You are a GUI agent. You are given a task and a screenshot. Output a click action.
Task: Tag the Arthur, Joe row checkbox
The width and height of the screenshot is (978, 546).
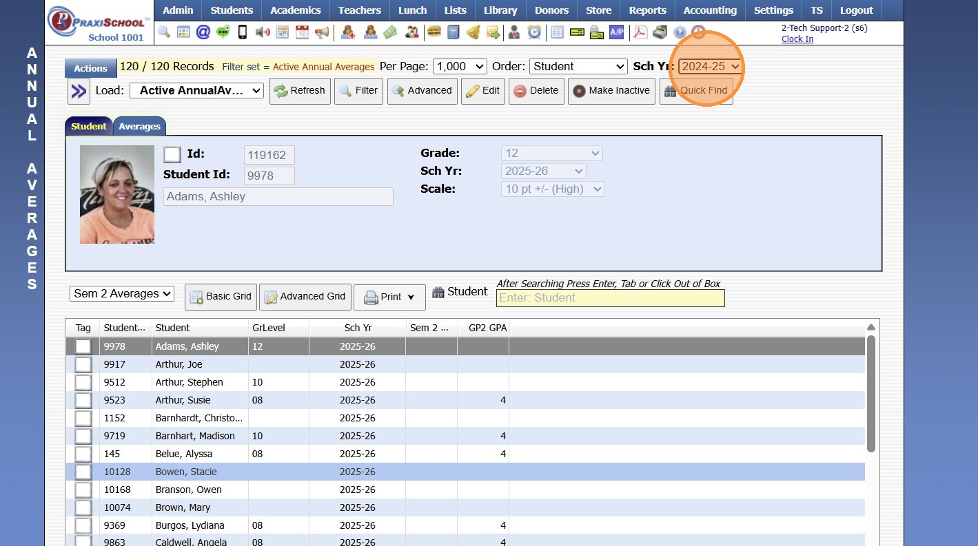(83, 364)
